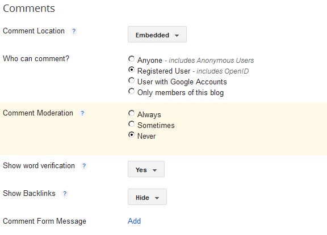This screenshot has height=235, width=327.
Task: Open the Embedded comment location dropdown
Action: point(157,35)
